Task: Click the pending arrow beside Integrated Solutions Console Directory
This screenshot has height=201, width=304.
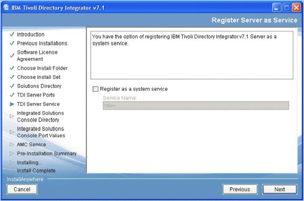Action: 12,116
